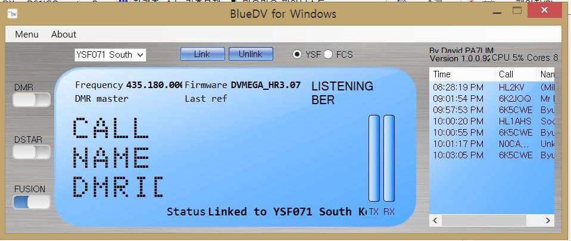Select the YSF radio button

[297, 55]
